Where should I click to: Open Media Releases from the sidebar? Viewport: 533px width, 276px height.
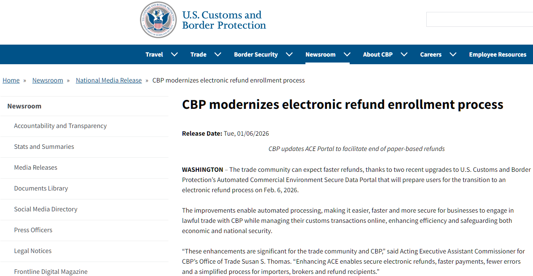pyautogui.click(x=36, y=168)
